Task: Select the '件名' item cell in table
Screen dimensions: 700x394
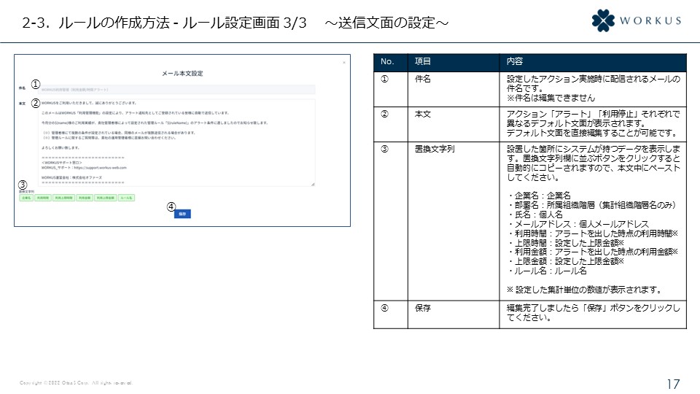Action: [454, 89]
